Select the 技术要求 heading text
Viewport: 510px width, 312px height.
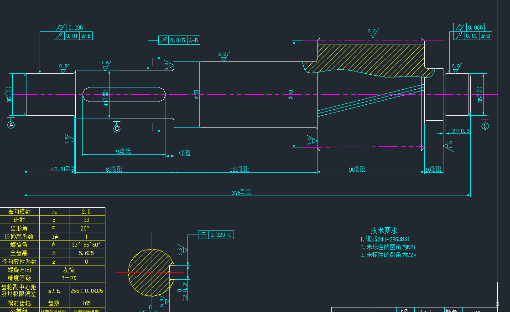(384, 230)
